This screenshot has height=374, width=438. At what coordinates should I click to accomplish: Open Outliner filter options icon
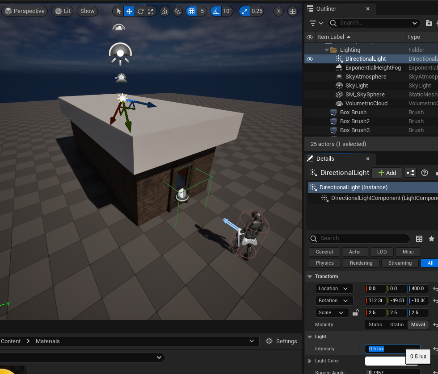[316, 23]
